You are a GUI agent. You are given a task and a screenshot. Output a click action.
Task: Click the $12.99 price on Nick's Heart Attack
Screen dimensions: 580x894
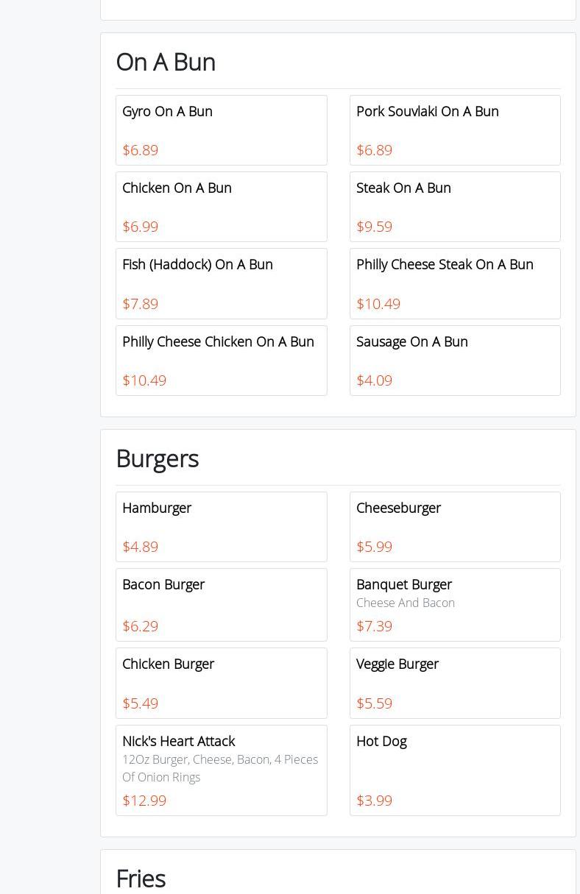click(144, 801)
